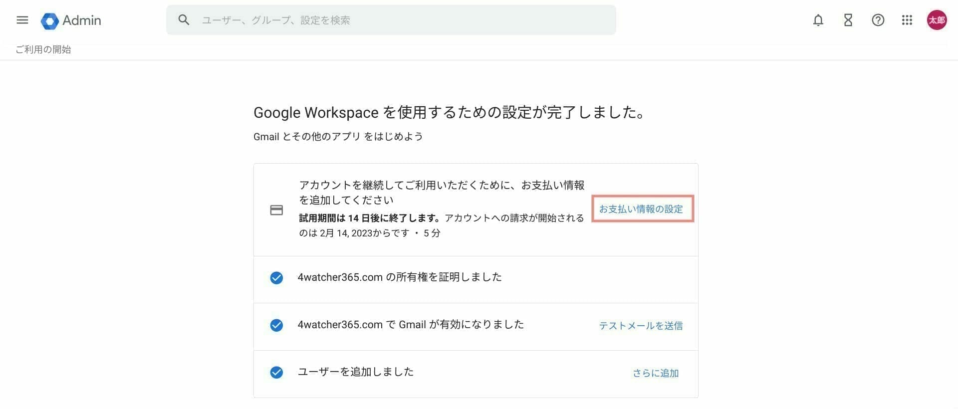Click テストメールを送信 link
The width and height of the screenshot is (958, 409).
pos(641,326)
